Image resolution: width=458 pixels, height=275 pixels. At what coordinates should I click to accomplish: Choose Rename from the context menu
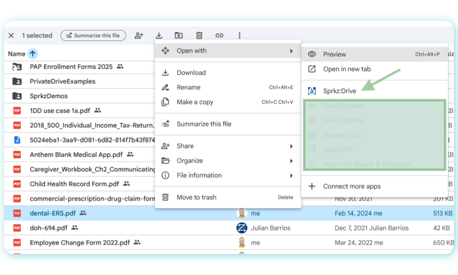(189, 88)
